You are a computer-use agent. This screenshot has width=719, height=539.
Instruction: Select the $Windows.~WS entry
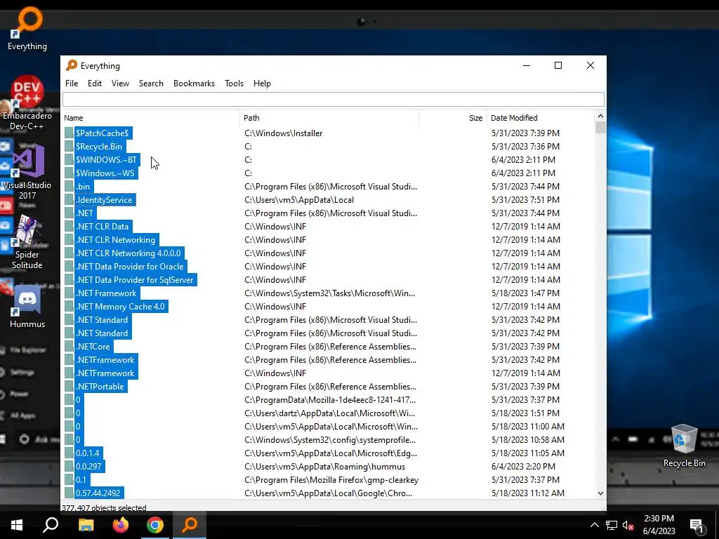click(x=105, y=173)
